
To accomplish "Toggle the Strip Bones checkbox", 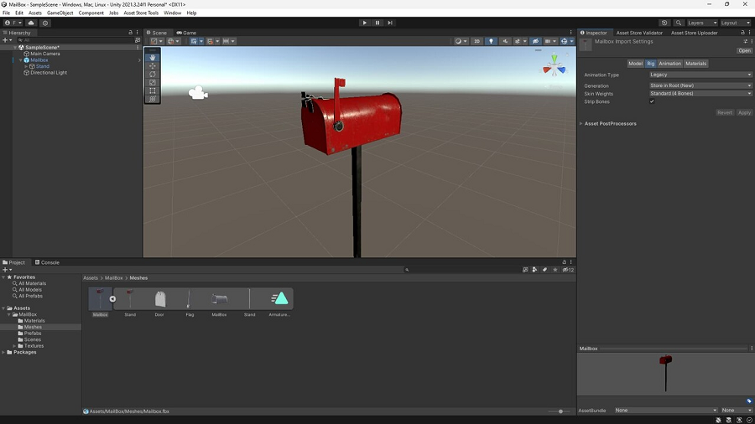I will [652, 101].
